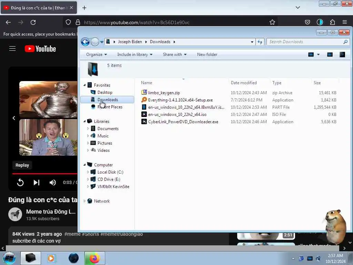Close the YouTube tab
The width and height of the screenshot is (353, 265).
pyautogui.click(x=71, y=8)
